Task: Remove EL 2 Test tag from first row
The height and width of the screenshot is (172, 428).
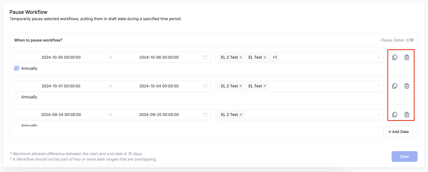Action: click(x=241, y=57)
